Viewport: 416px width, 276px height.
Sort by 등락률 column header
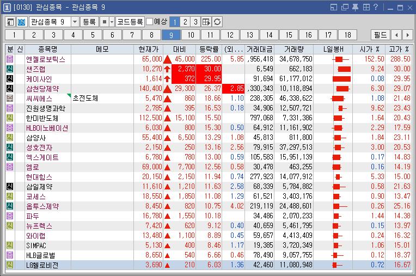point(209,49)
